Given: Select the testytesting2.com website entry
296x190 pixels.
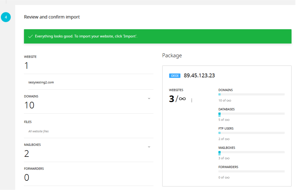Looking at the screenshot, I should 41,82.
